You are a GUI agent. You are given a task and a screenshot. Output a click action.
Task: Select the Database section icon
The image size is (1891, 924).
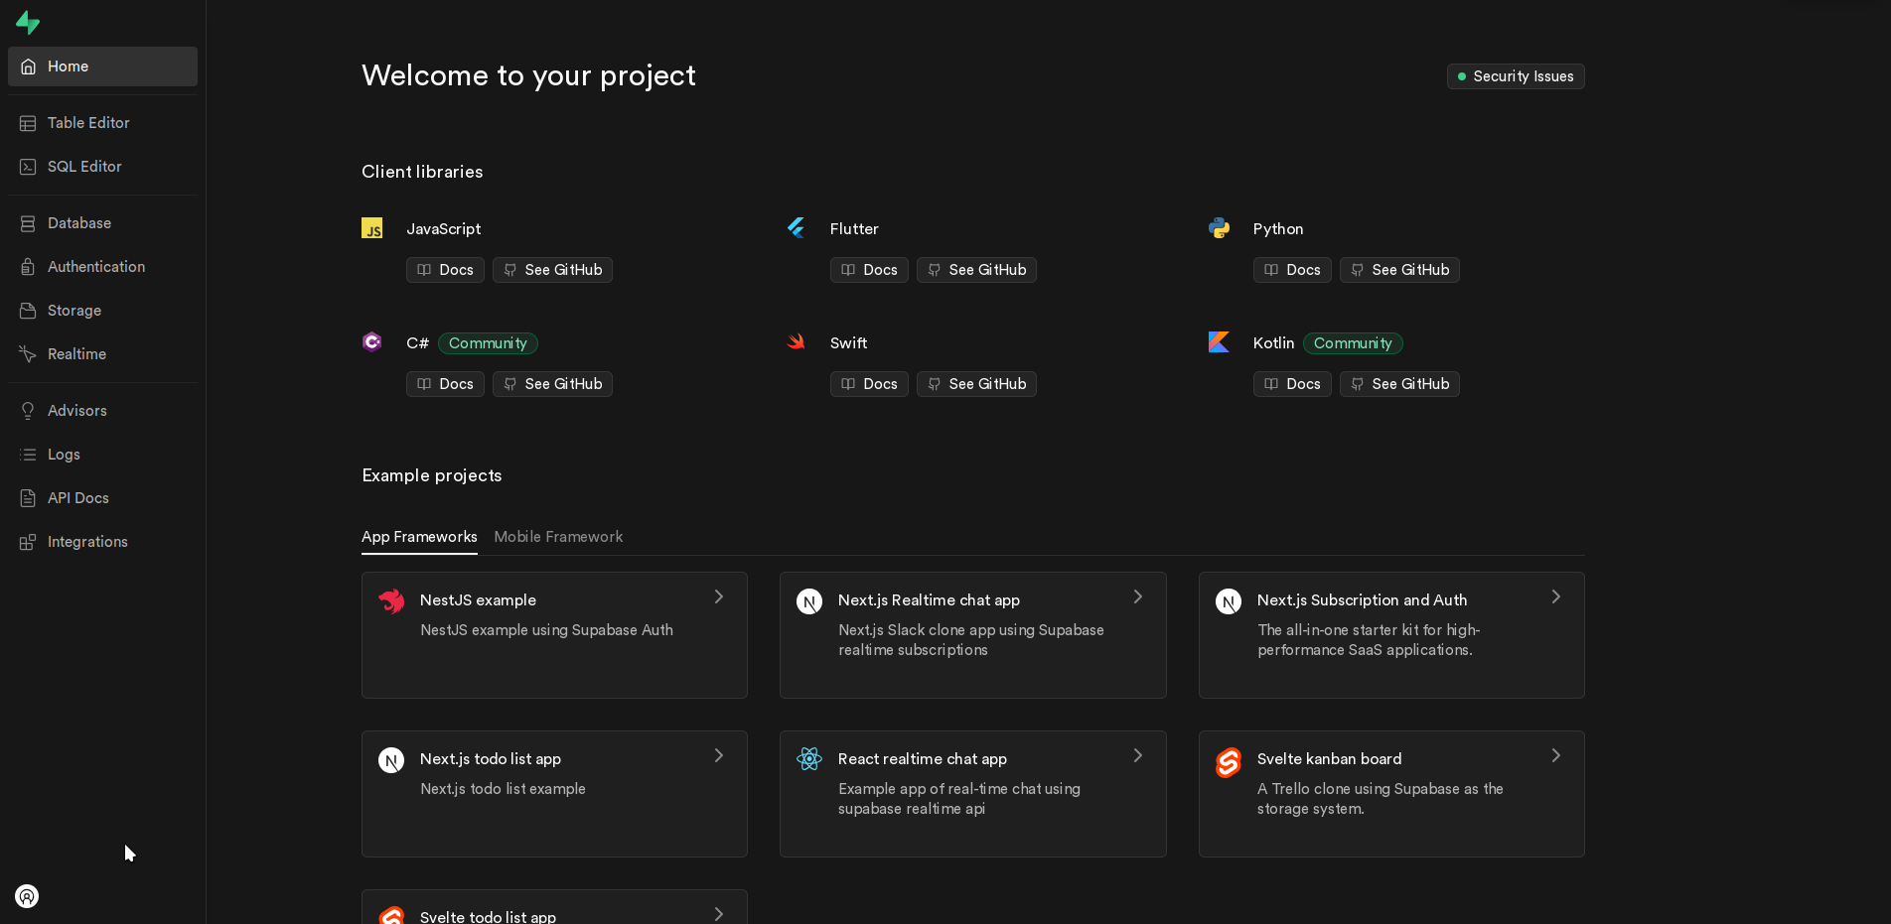click(28, 222)
